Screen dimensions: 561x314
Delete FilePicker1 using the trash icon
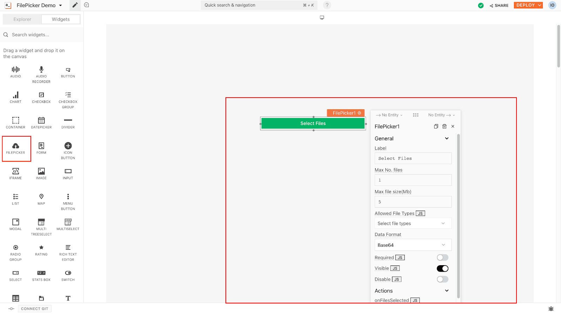[444, 126]
